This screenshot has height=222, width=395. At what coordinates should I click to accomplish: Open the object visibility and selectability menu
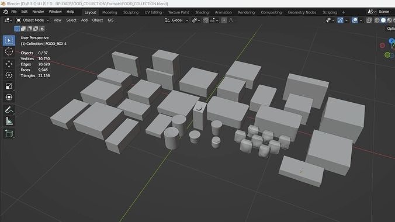click(330, 20)
